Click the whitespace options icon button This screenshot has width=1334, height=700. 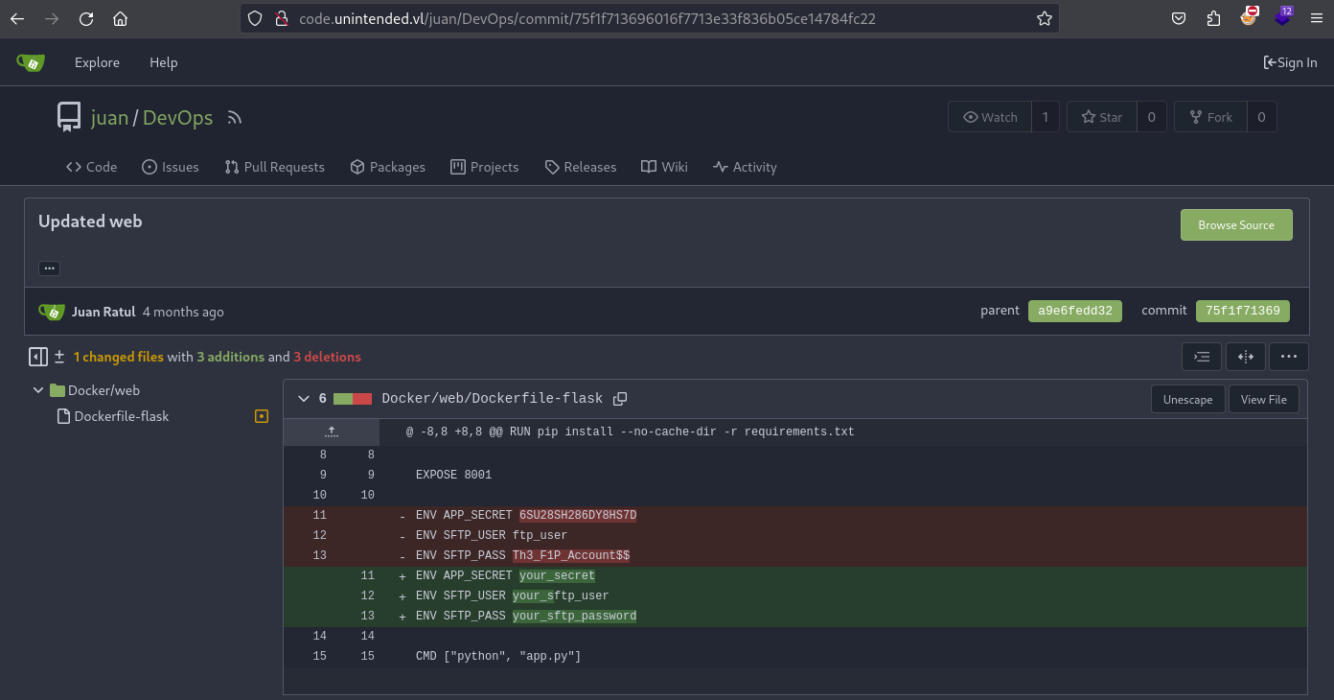tap(1202, 357)
